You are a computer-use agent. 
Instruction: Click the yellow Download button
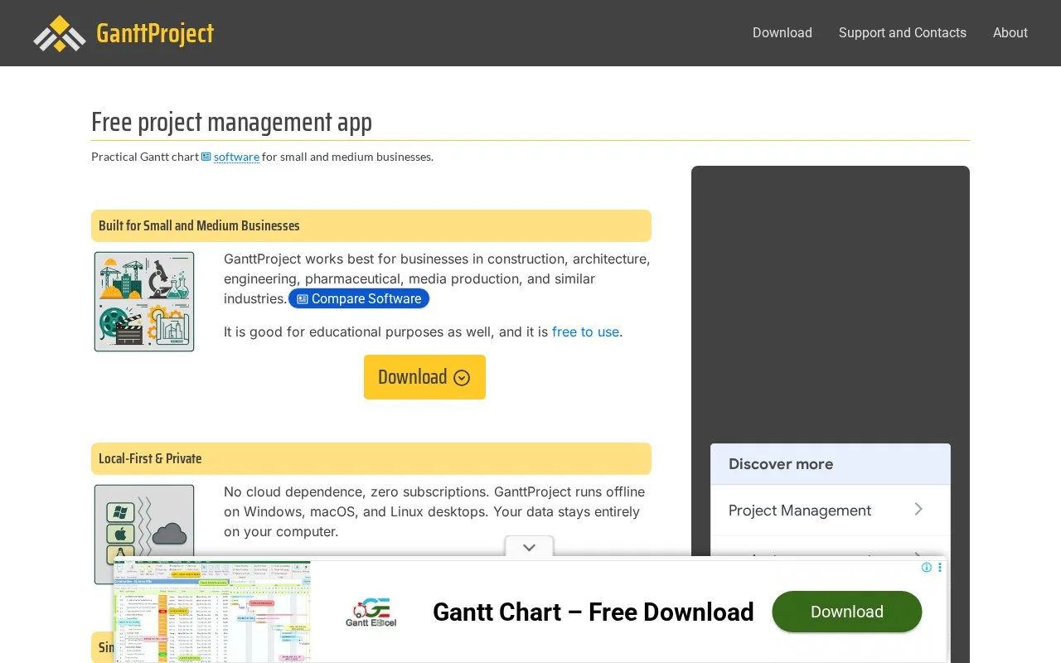(x=424, y=377)
